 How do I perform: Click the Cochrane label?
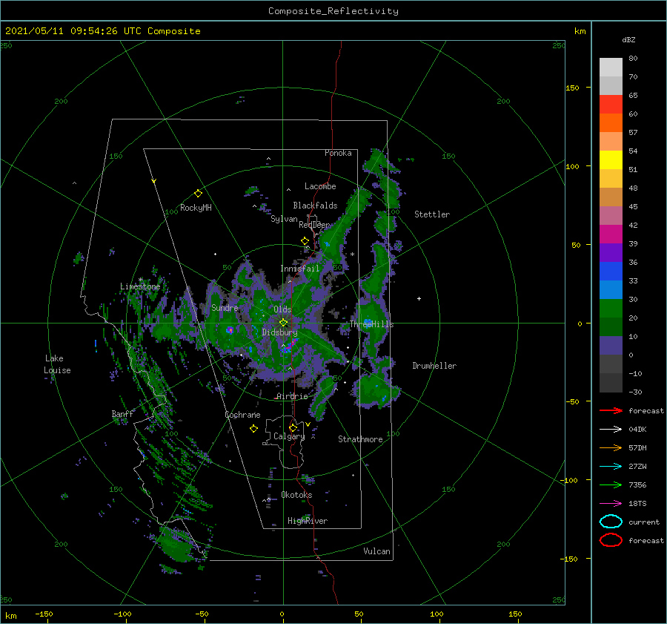(242, 415)
